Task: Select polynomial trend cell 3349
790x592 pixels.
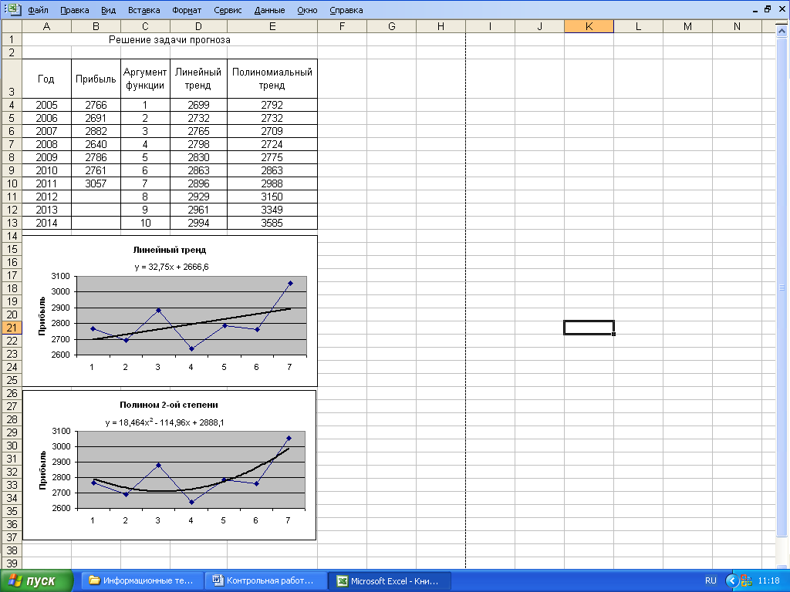Action: (x=272, y=210)
